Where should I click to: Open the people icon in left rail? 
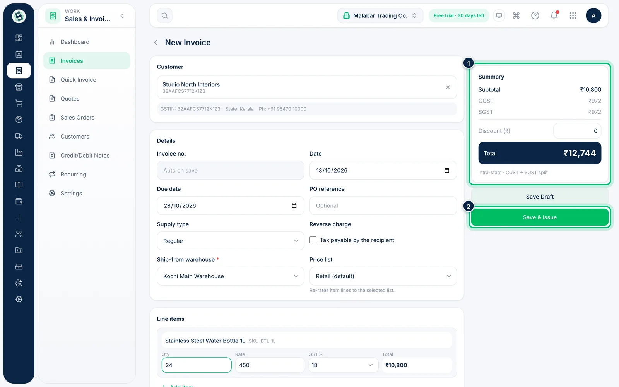pos(19,234)
